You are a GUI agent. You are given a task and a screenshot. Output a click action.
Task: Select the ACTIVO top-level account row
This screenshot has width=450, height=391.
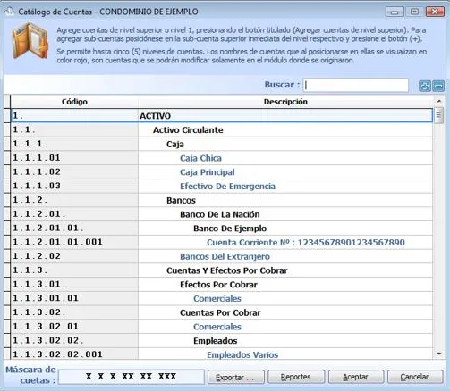click(221, 115)
